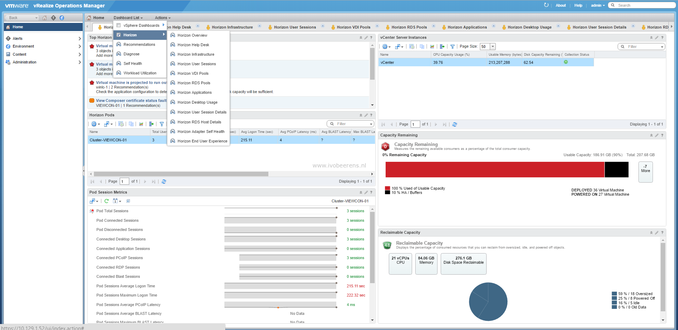Check the vSphere Dashboards checkbox

tap(119, 25)
